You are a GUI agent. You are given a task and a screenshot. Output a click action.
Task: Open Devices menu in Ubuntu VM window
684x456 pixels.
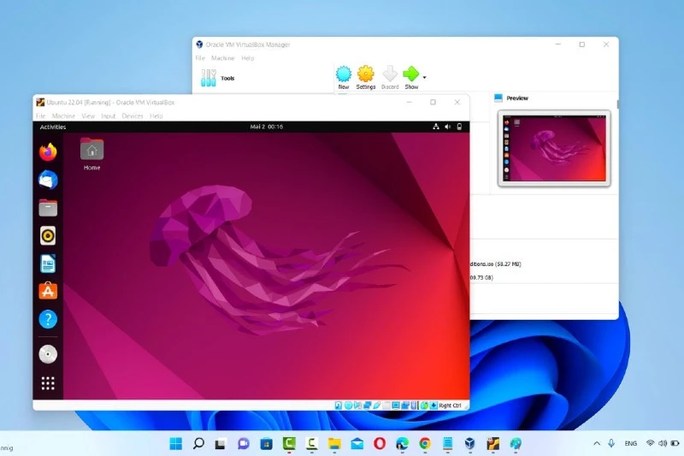[x=133, y=116]
